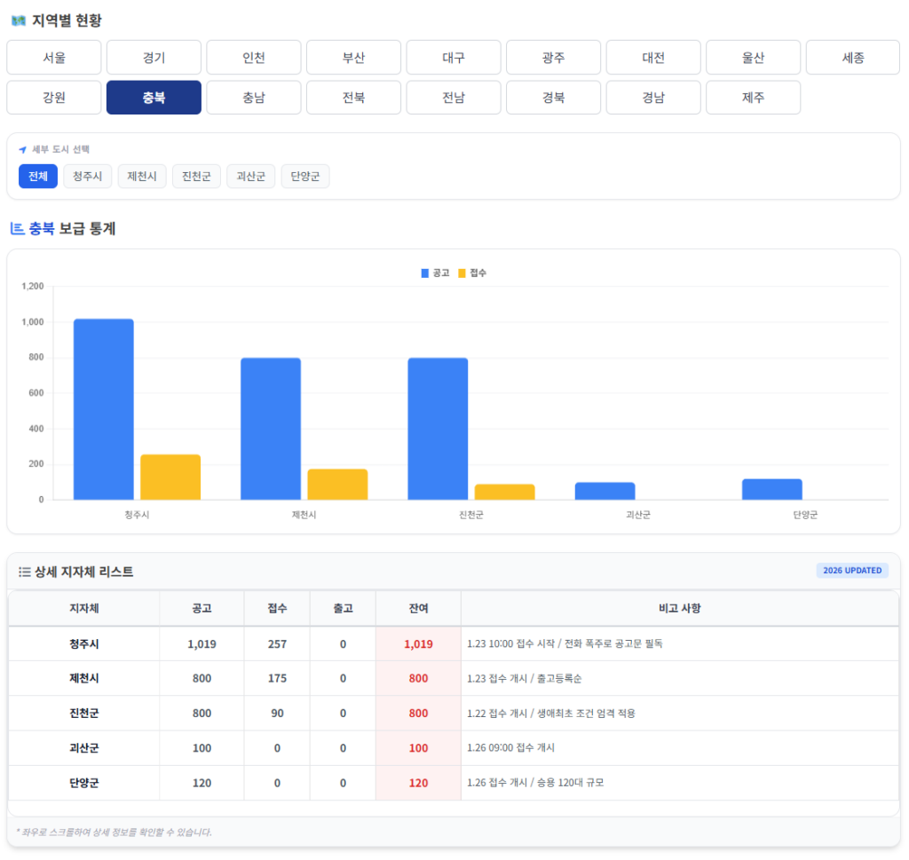
Task: Switch to the 서울 region tab
Action: [x=53, y=58]
